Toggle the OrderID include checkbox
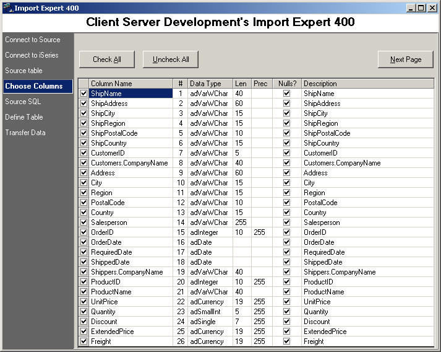This screenshot has height=352, width=441. point(84,232)
